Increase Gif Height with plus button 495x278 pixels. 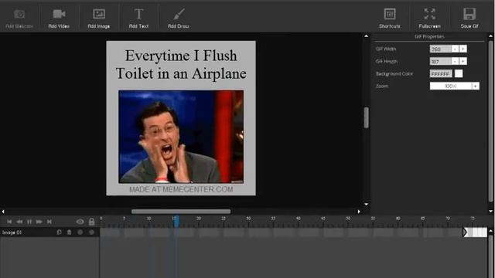(x=463, y=61)
